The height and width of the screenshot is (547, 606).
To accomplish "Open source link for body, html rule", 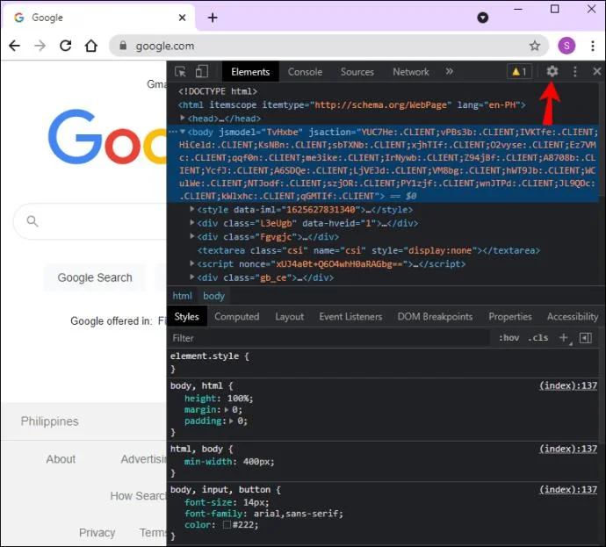I will click(x=568, y=385).
